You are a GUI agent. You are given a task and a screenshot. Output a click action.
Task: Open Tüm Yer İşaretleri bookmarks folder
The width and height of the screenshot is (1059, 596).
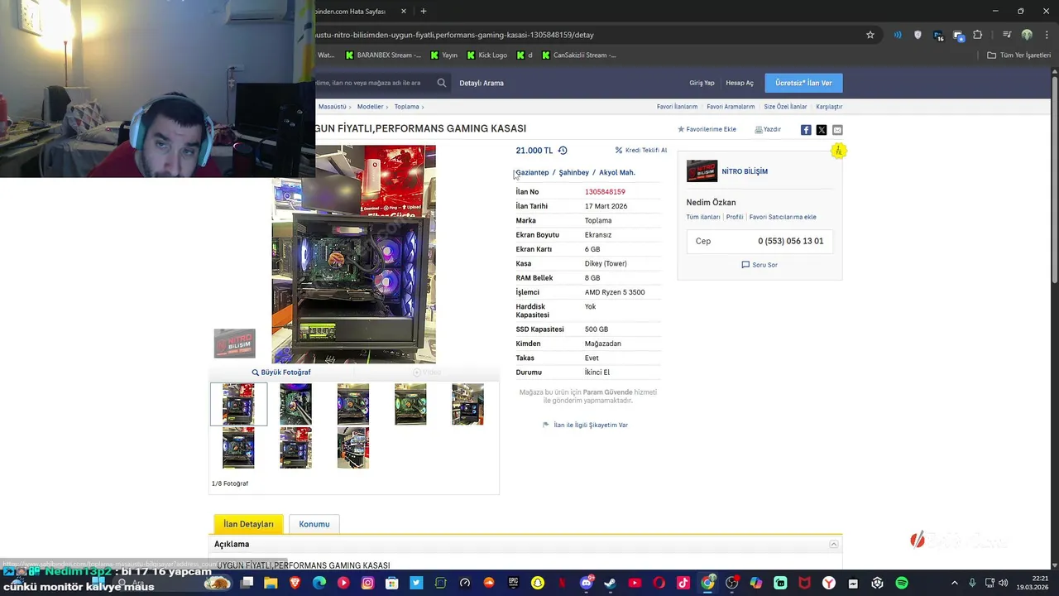(x=1018, y=55)
